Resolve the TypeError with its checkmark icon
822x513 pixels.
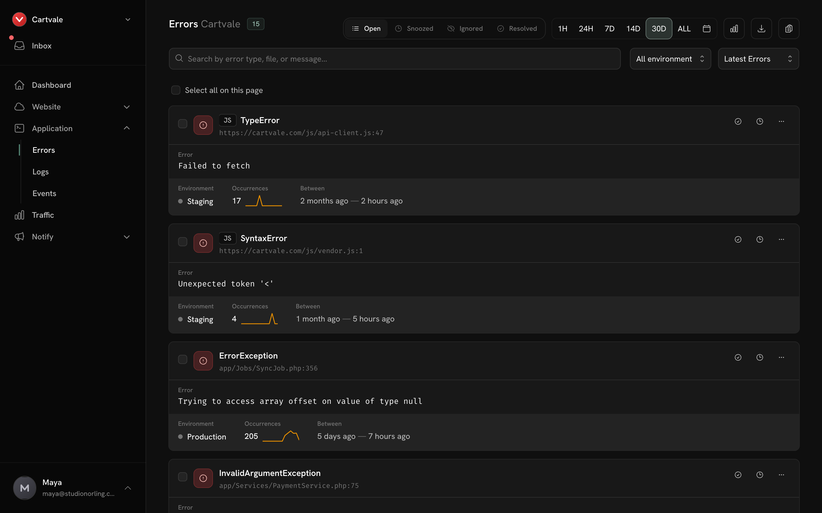point(738,121)
